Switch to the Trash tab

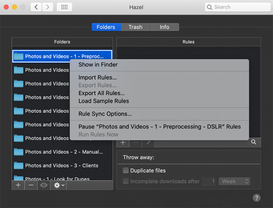(x=136, y=27)
